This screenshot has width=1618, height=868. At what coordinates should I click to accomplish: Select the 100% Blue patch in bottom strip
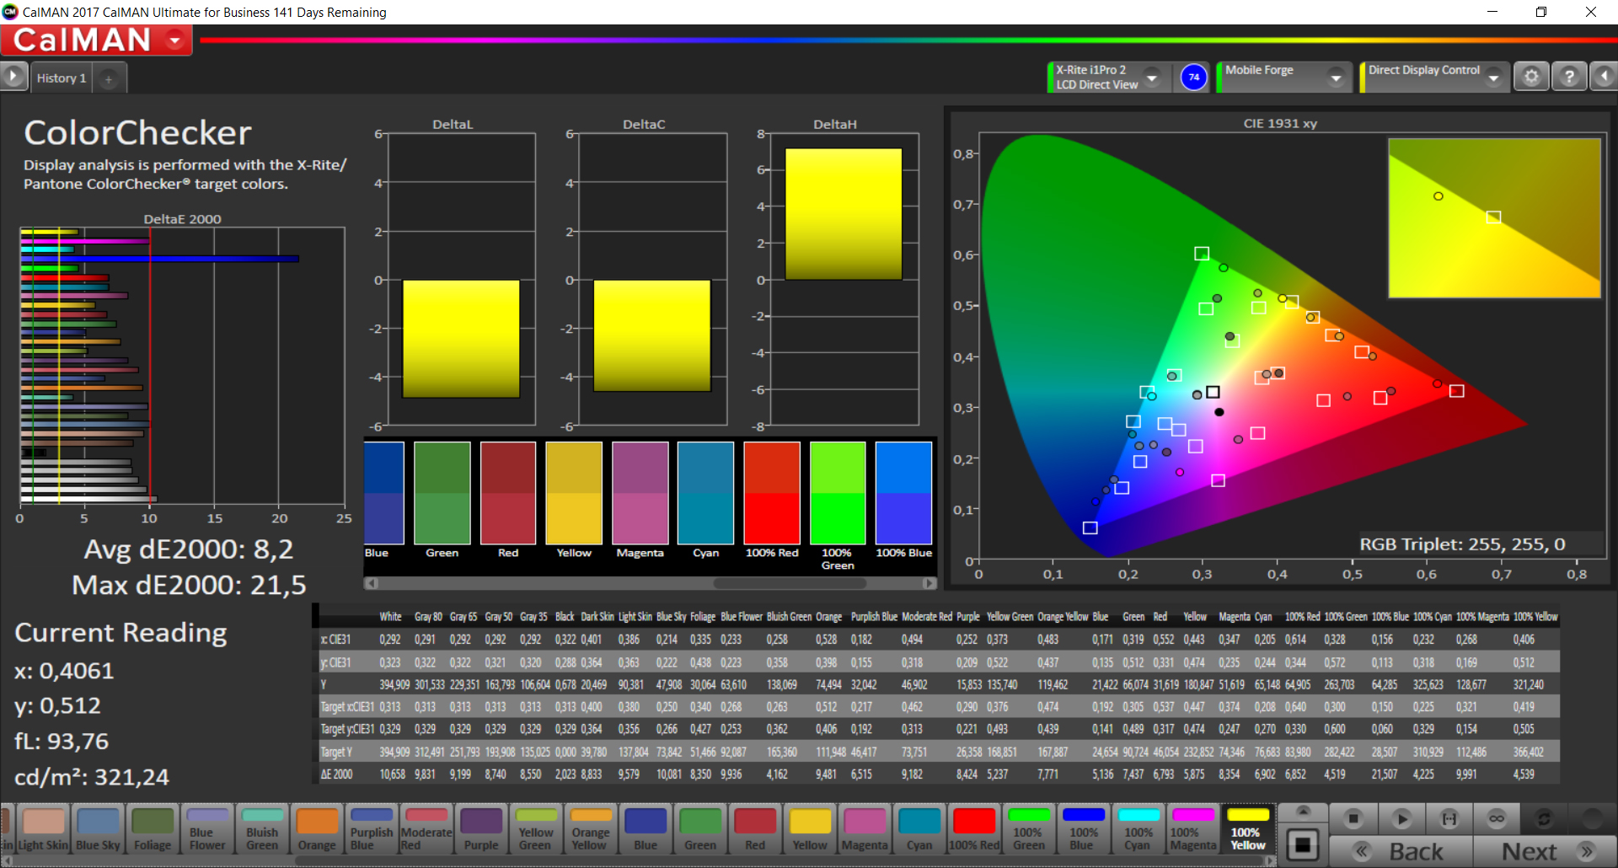coord(1084,830)
